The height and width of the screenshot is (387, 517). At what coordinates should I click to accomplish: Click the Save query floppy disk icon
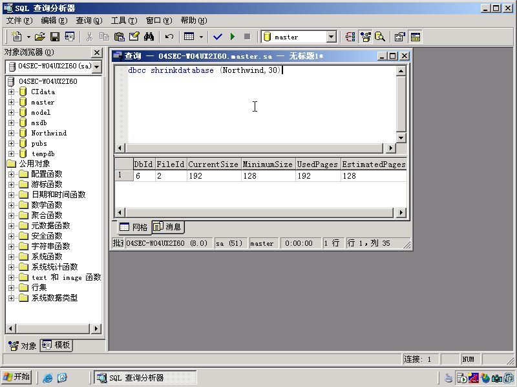55,37
